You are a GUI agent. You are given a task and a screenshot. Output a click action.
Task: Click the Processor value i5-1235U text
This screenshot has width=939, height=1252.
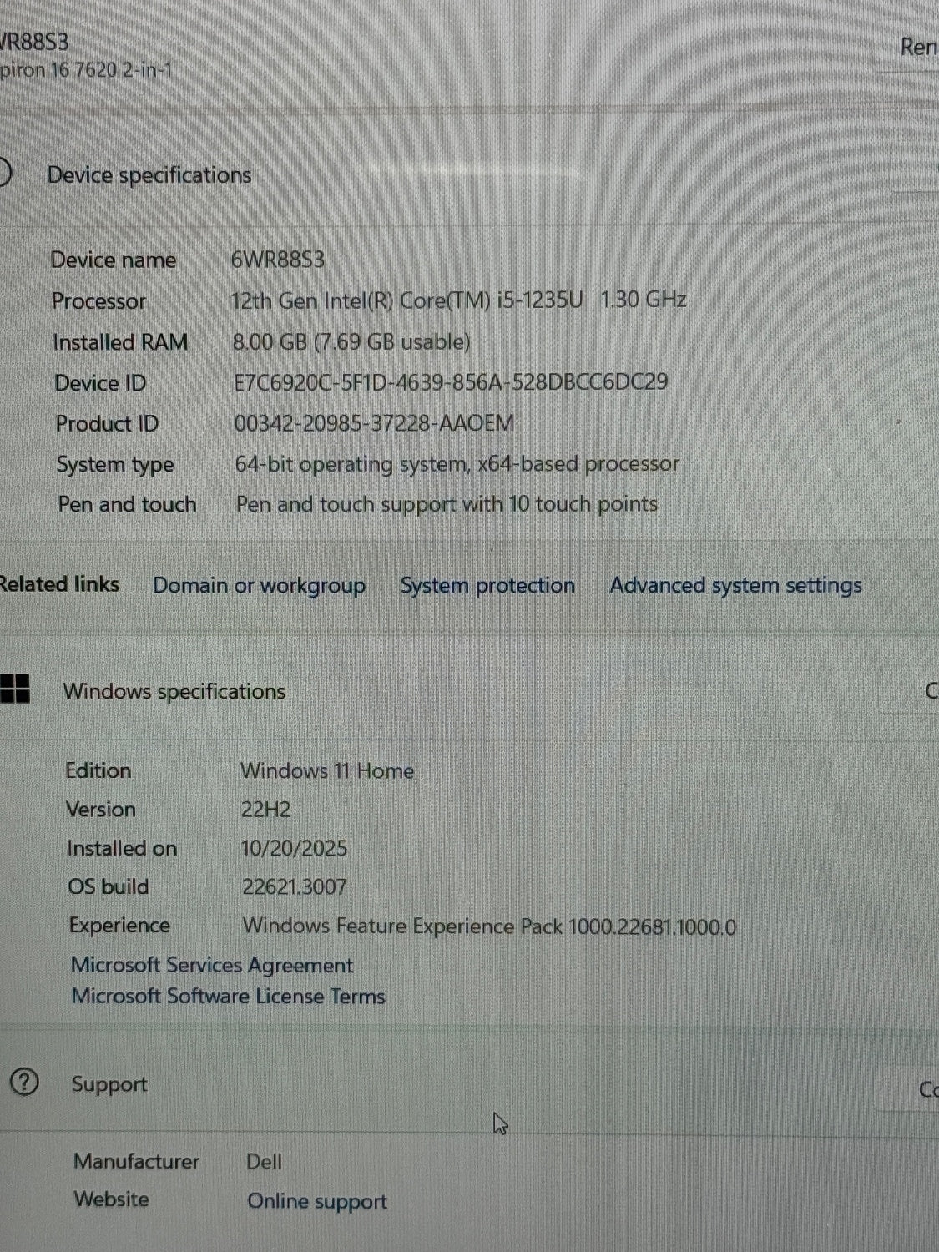[x=458, y=300]
